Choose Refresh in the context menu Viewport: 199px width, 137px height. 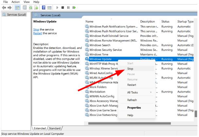(x=137, y=100)
